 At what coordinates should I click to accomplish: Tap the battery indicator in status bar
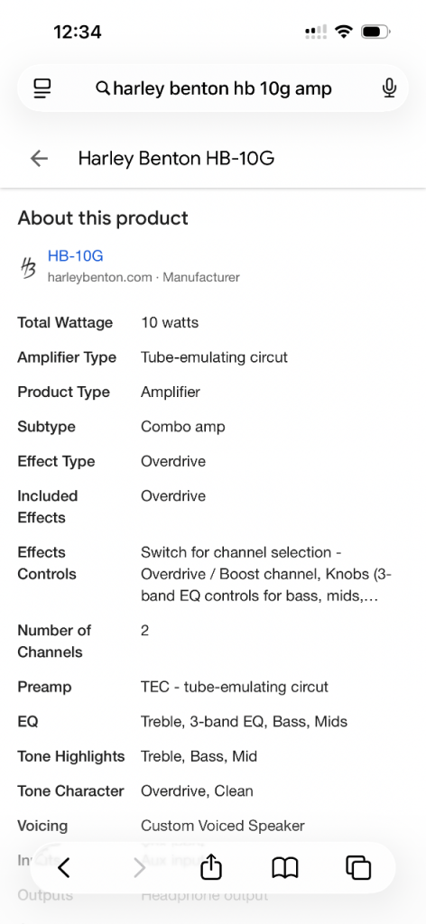(x=375, y=32)
